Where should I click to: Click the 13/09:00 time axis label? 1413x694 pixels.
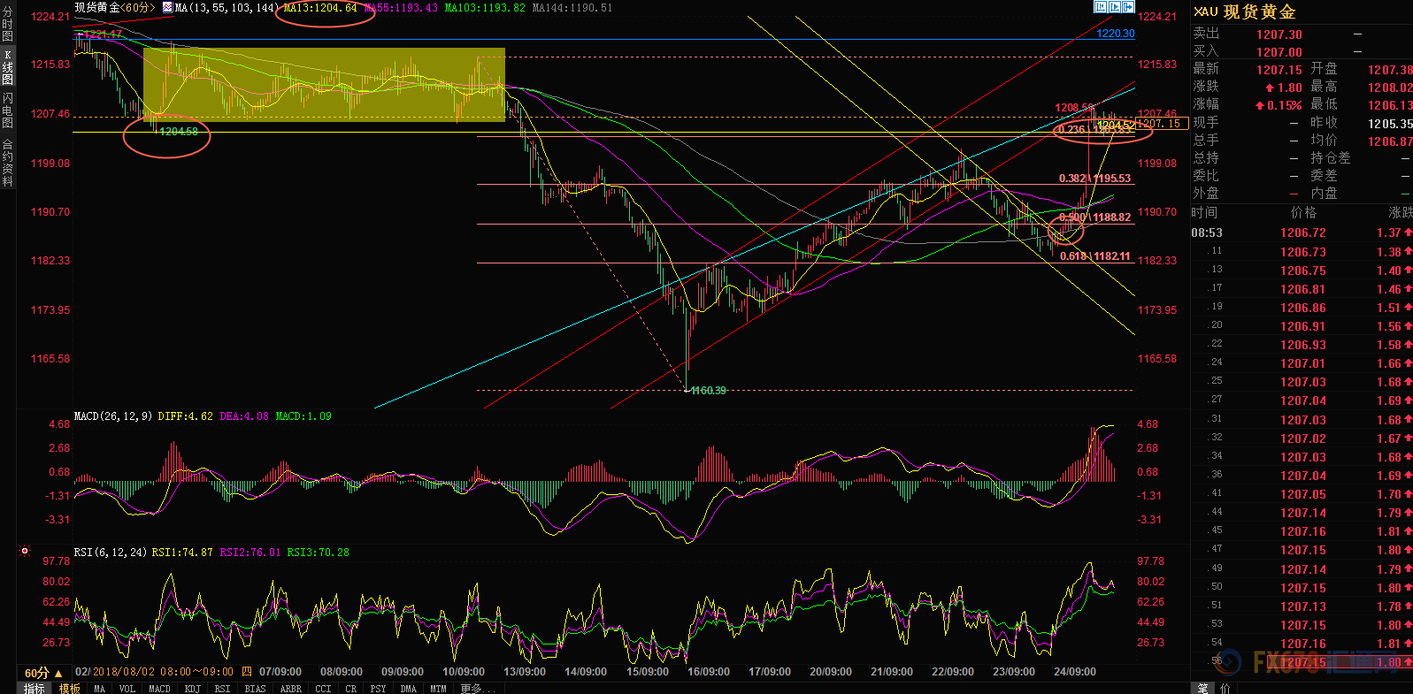tap(525, 672)
